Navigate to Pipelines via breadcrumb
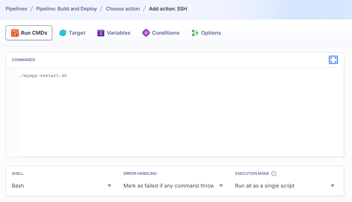 (16, 8)
